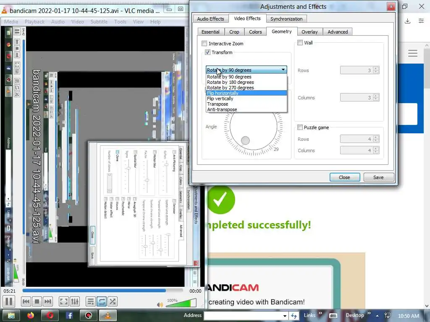Click the Puzzle game Columns stepper

pos(376,150)
